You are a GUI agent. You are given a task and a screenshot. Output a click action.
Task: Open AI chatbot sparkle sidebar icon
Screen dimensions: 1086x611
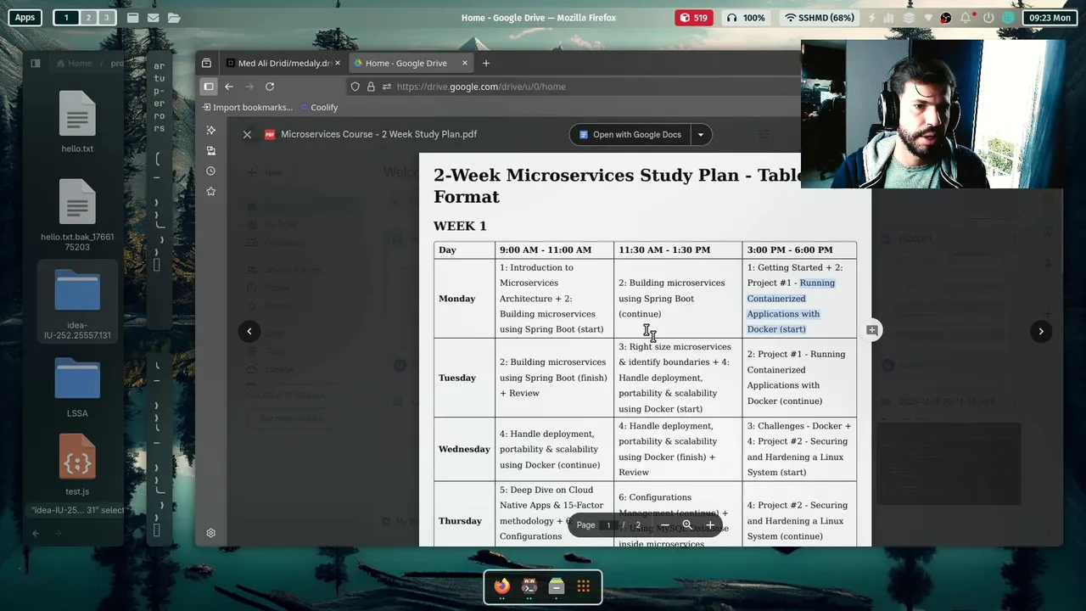click(x=211, y=130)
